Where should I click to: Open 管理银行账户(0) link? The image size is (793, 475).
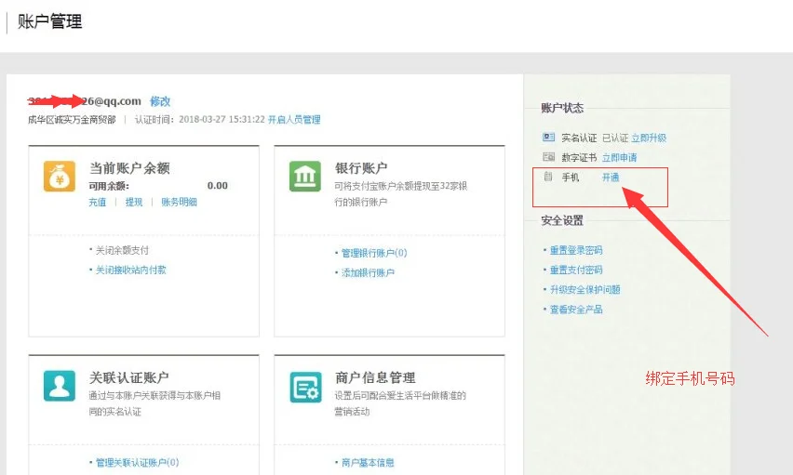(x=374, y=253)
